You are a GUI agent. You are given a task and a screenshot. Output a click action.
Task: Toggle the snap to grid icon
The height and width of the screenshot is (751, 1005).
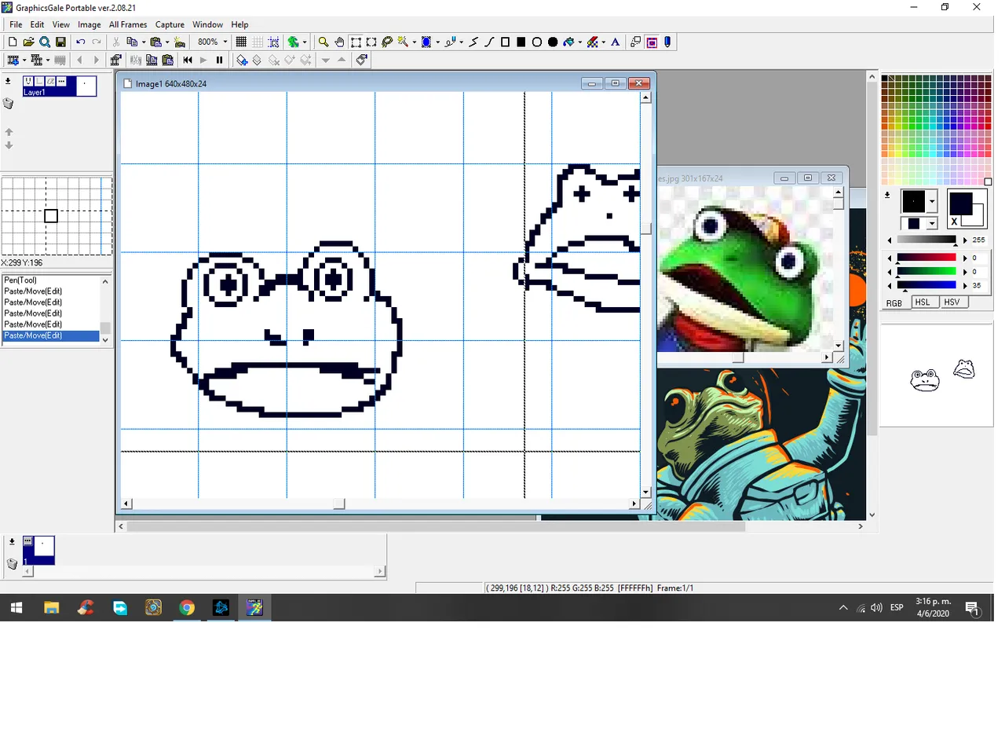point(273,42)
